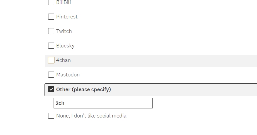Check the Pinterest checkbox
Viewport: 257px width, 135px height.
point(51,17)
